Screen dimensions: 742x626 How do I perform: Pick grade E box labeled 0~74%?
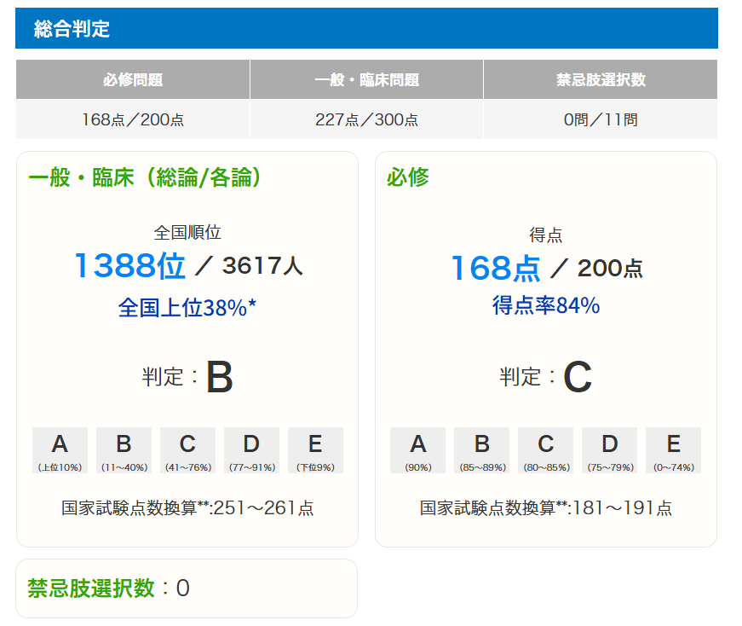[673, 450]
